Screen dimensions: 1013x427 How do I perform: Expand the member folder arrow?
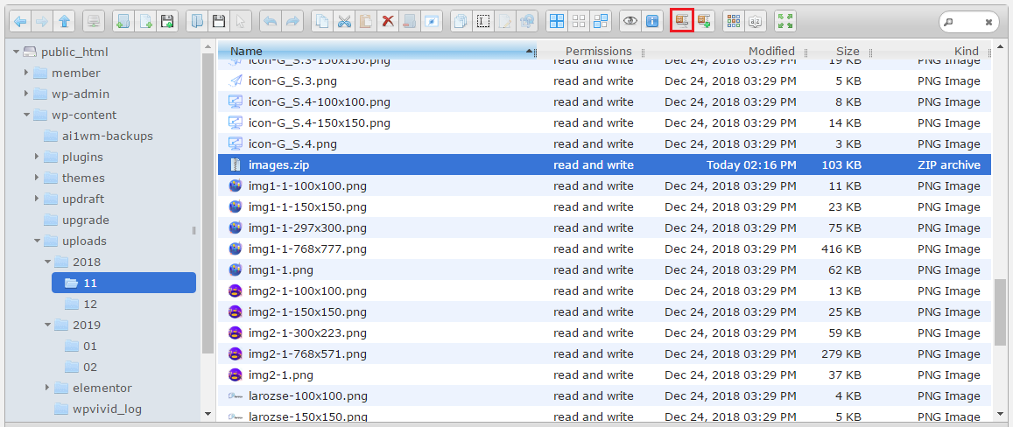click(26, 73)
